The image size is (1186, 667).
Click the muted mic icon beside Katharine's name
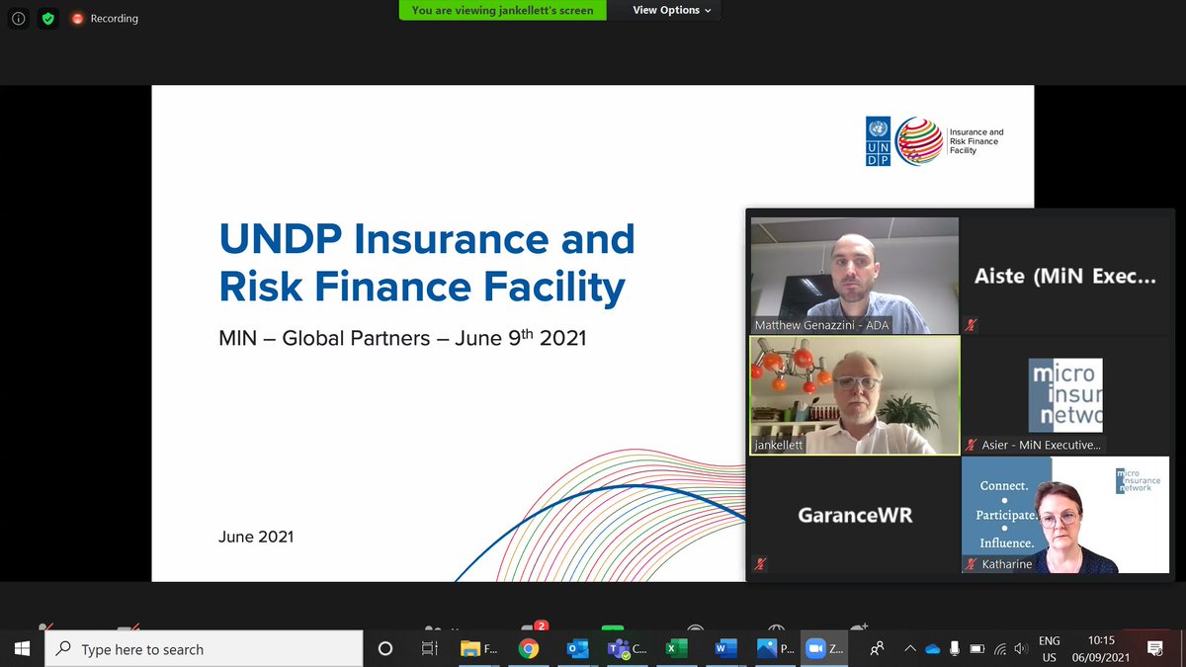[x=972, y=564]
